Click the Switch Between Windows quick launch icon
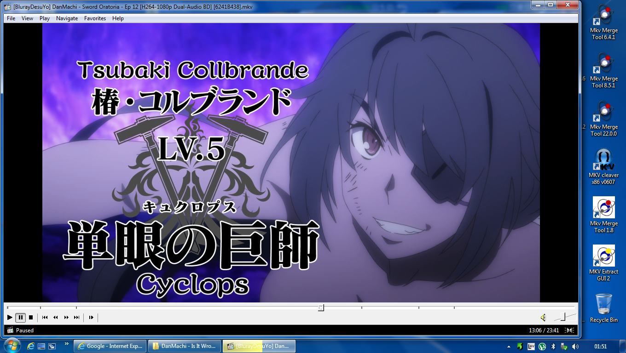Image resolution: width=626 pixels, height=353 pixels. coord(52,346)
